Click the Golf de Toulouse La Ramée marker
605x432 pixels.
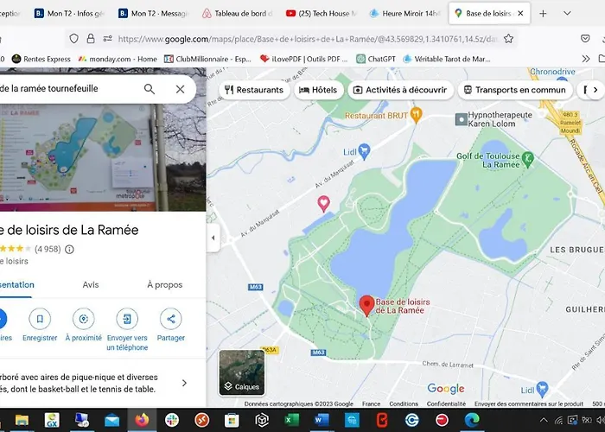[527, 158]
